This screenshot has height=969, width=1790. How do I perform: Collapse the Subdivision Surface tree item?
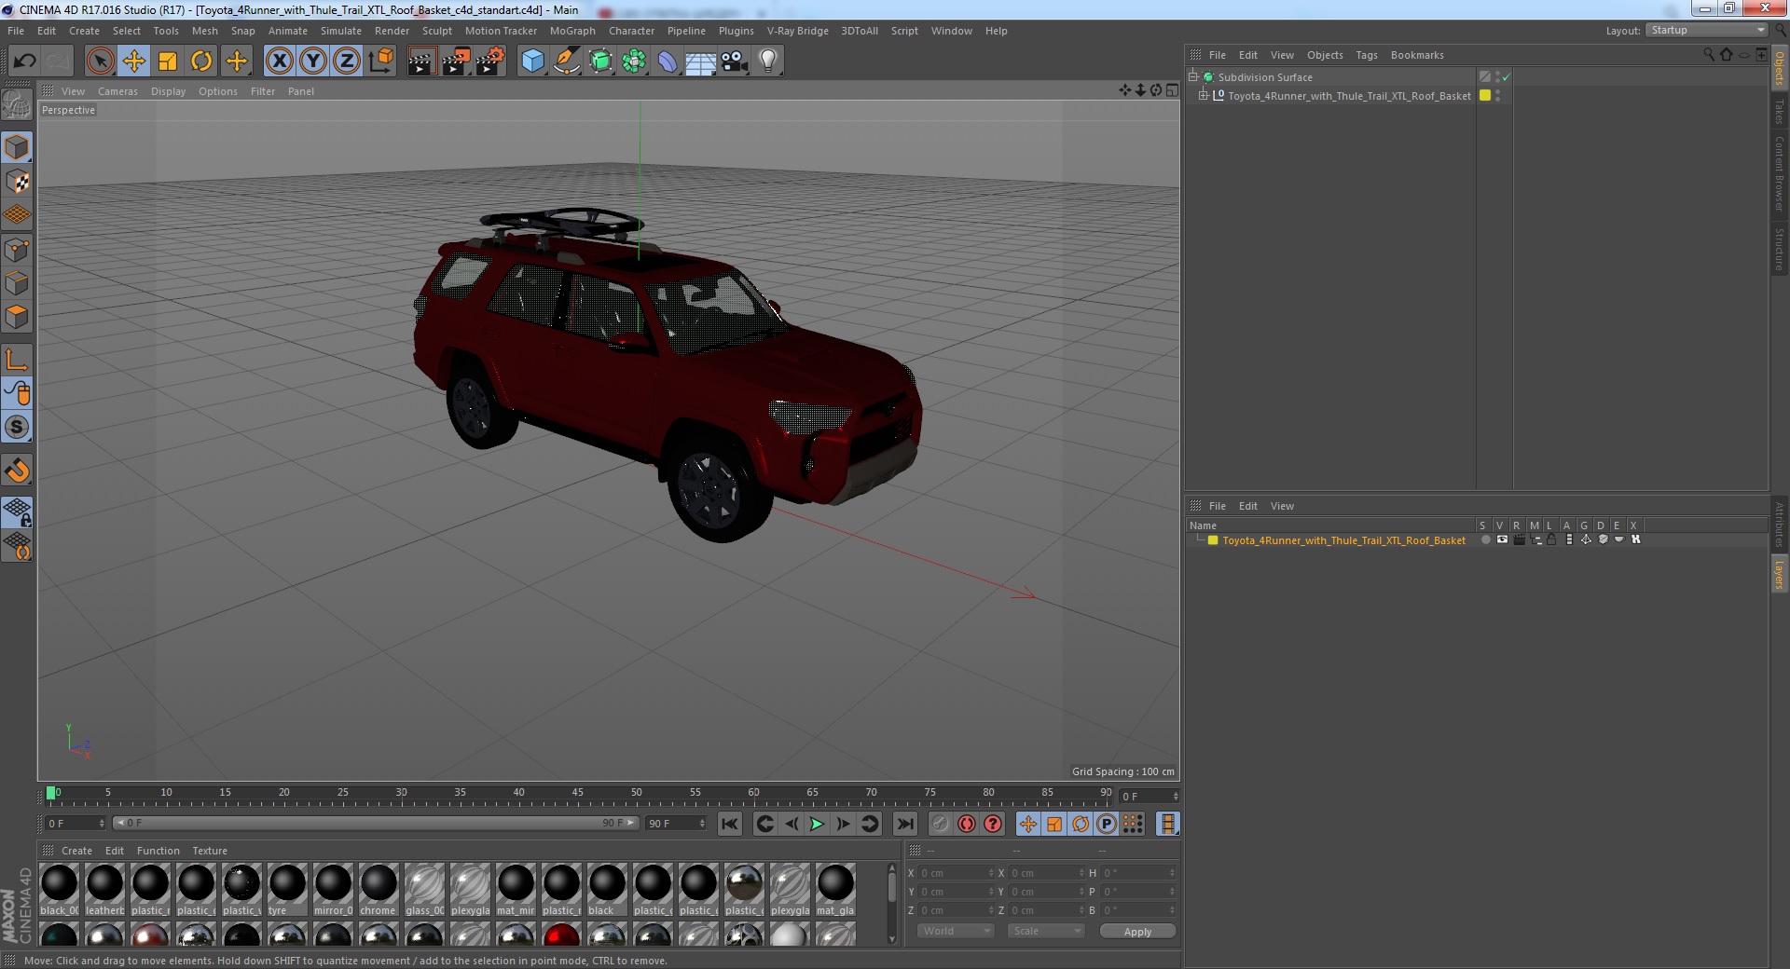(x=1192, y=76)
